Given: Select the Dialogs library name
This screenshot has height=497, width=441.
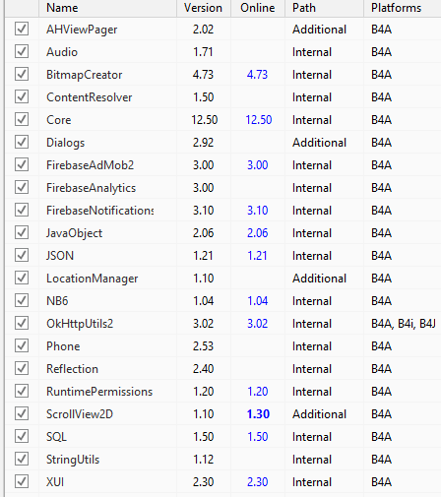Looking at the screenshot, I should (66, 143).
